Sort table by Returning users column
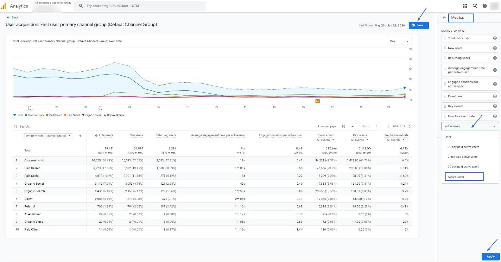The image size is (501, 262). click(x=166, y=135)
